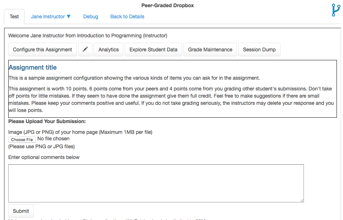Open the Analytics page
Screen dimensions: 343x220
tap(108, 50)
